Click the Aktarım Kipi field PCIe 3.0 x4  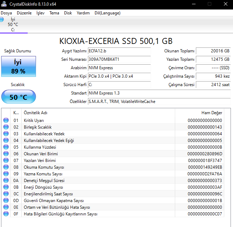119,76
